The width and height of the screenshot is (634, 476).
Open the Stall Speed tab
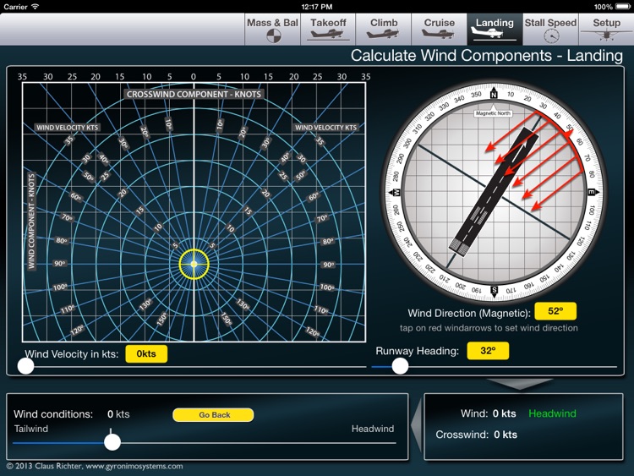(550, 30)
